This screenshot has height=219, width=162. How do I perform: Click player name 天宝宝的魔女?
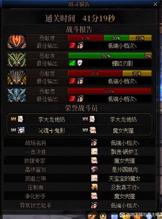[x=124, y=179]
